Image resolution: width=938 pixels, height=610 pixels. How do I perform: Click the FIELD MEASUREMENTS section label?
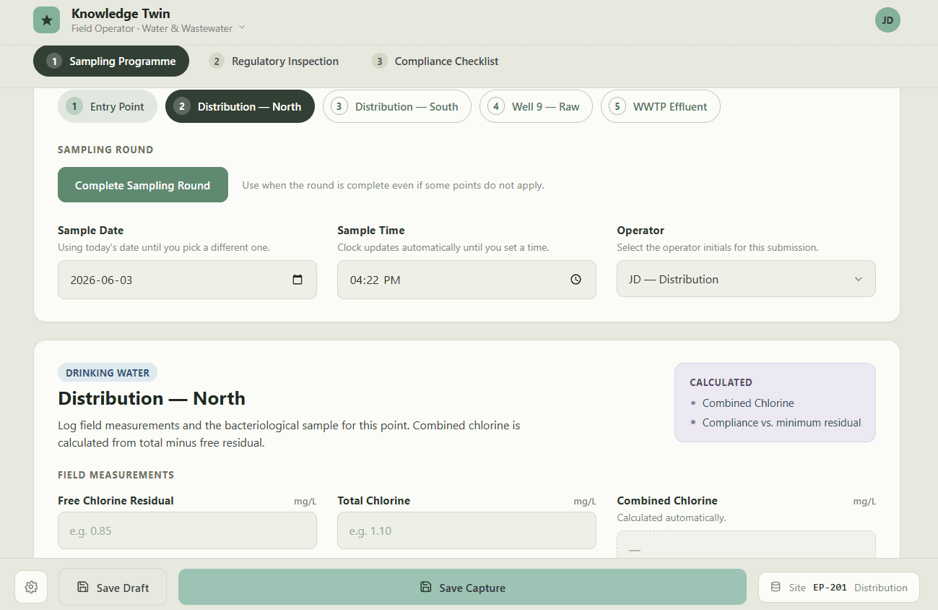pos(116,475)
